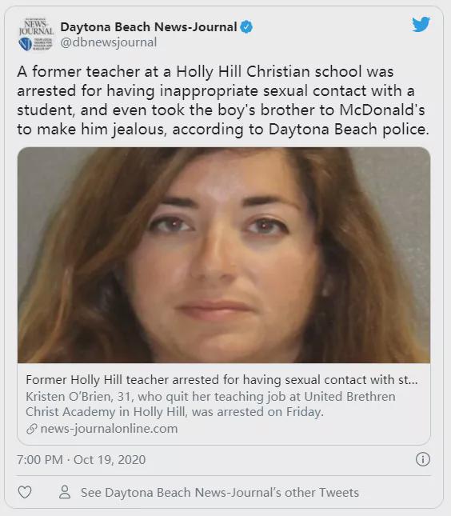
Task: Click the Twitter bird logo
Action: (x=421, y=24)
